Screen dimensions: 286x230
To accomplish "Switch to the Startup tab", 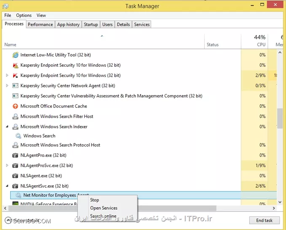I will 91,24.
